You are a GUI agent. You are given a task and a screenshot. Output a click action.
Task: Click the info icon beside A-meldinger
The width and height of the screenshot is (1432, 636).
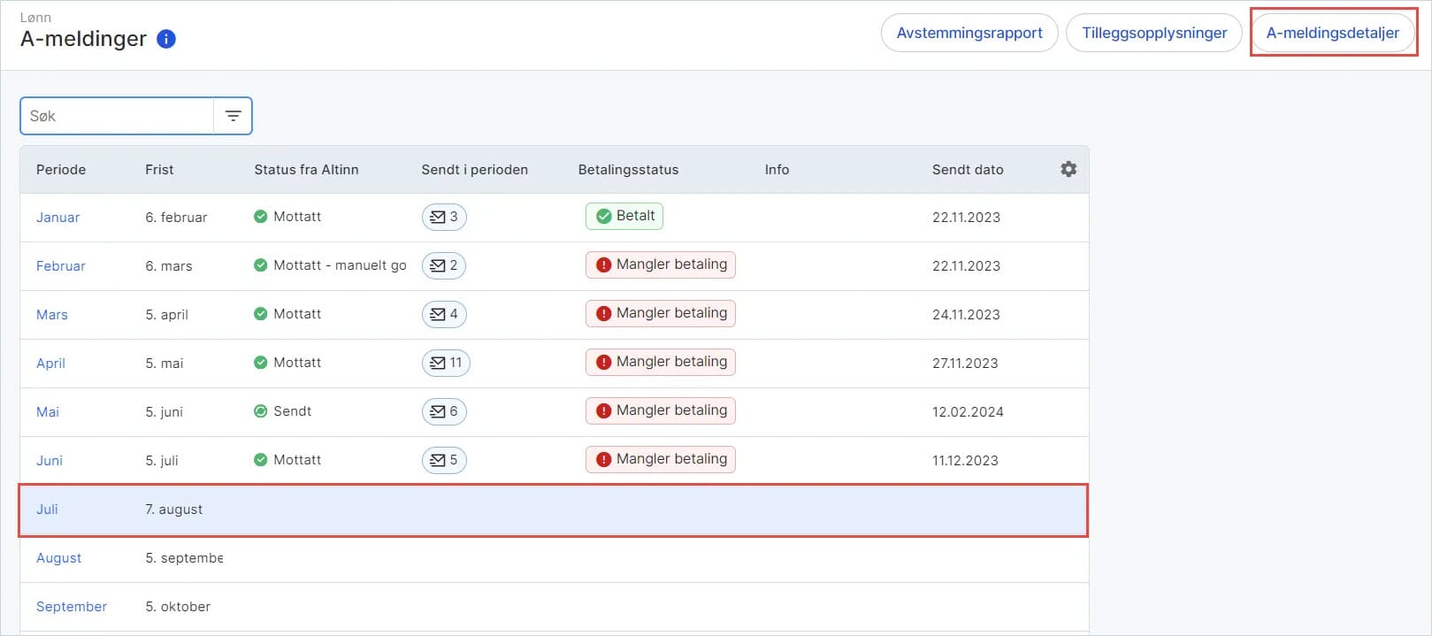166,39
